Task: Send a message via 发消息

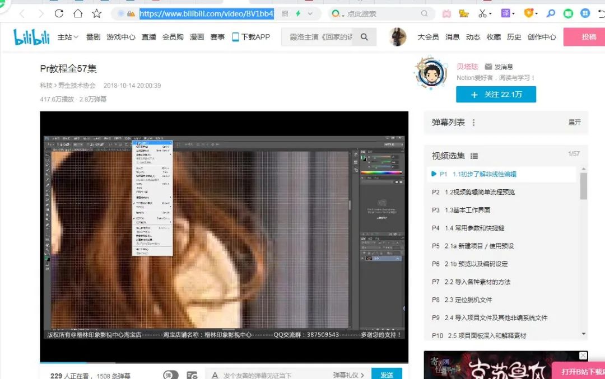Action: 499,67
